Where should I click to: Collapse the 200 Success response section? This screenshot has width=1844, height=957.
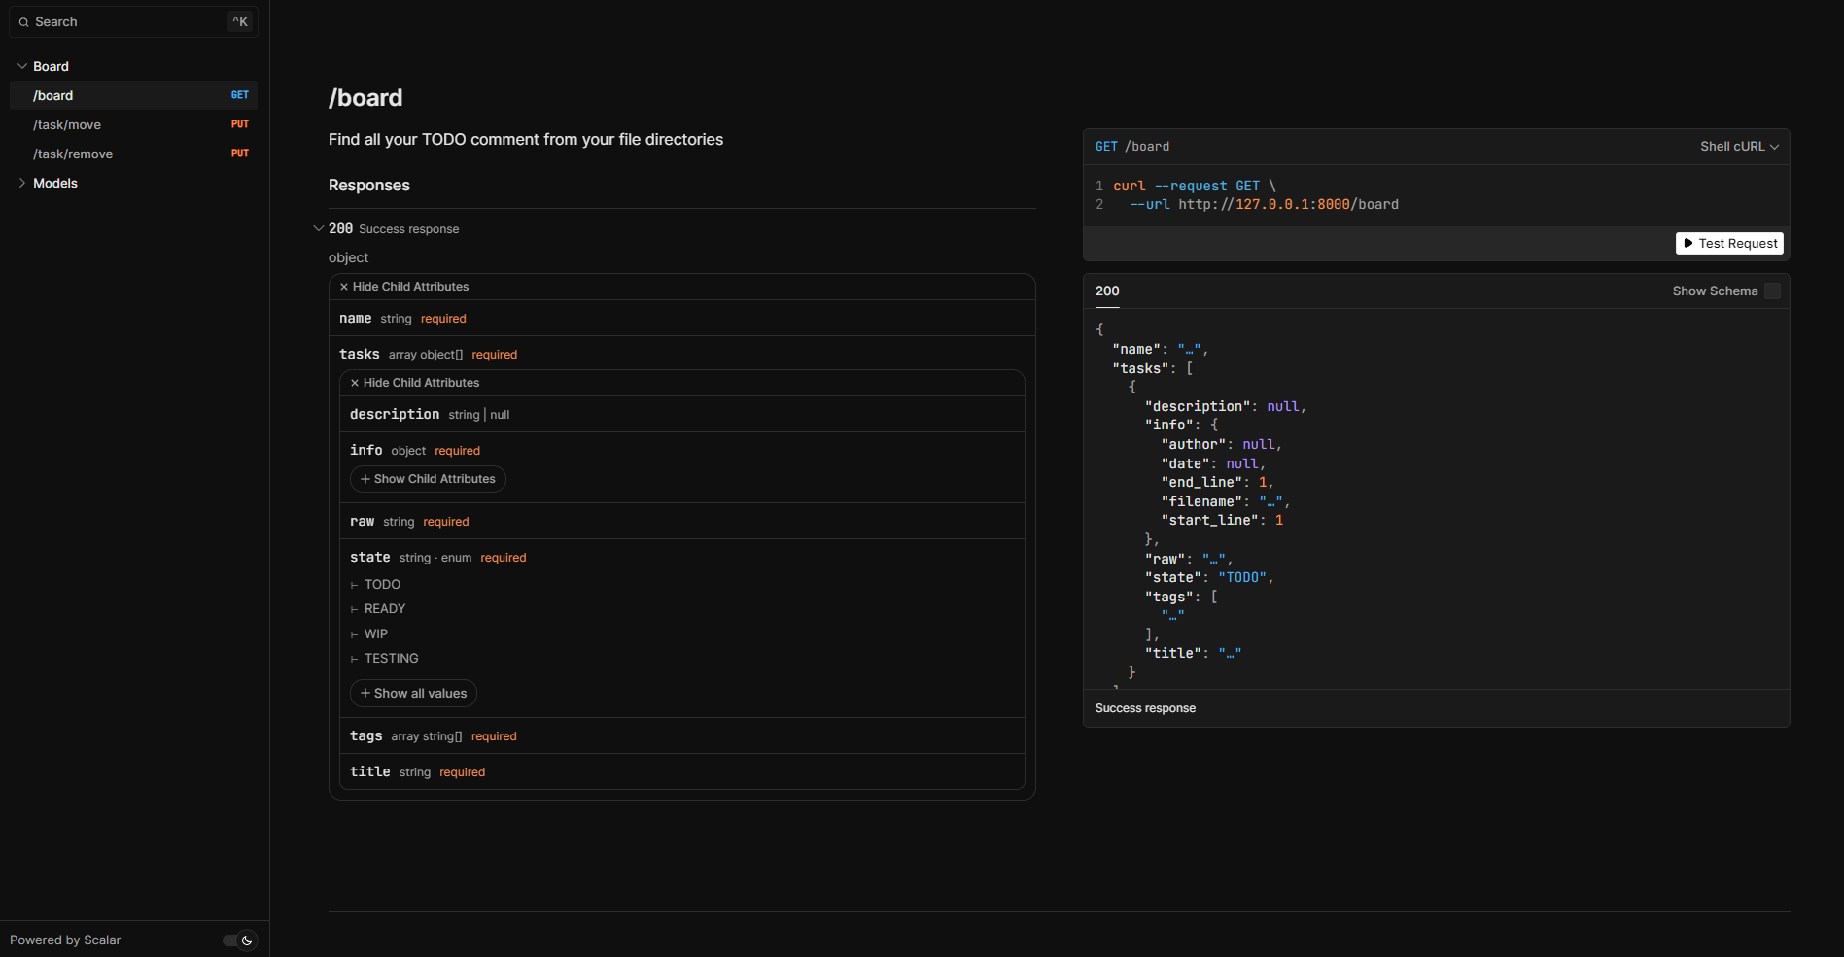pyautogui.click(x=318, y=229)
